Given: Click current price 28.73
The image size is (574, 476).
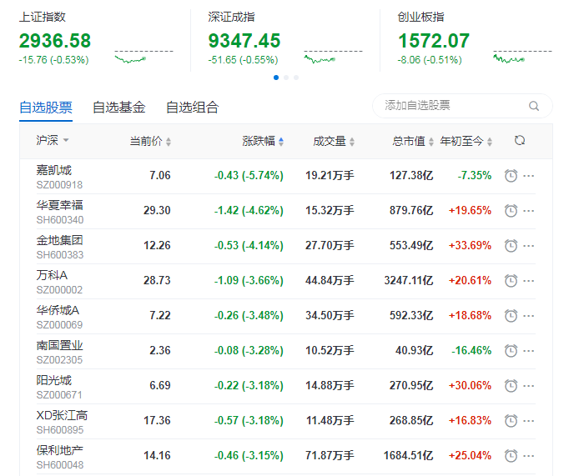Looking at the screenshot, I should coord(157,281).
